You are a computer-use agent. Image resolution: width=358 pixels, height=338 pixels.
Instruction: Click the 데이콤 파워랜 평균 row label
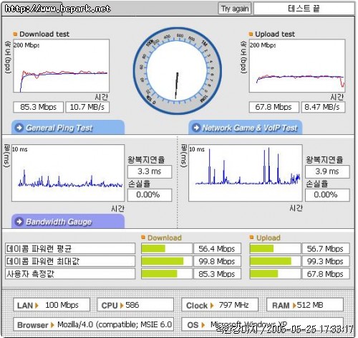coord(70,248)
